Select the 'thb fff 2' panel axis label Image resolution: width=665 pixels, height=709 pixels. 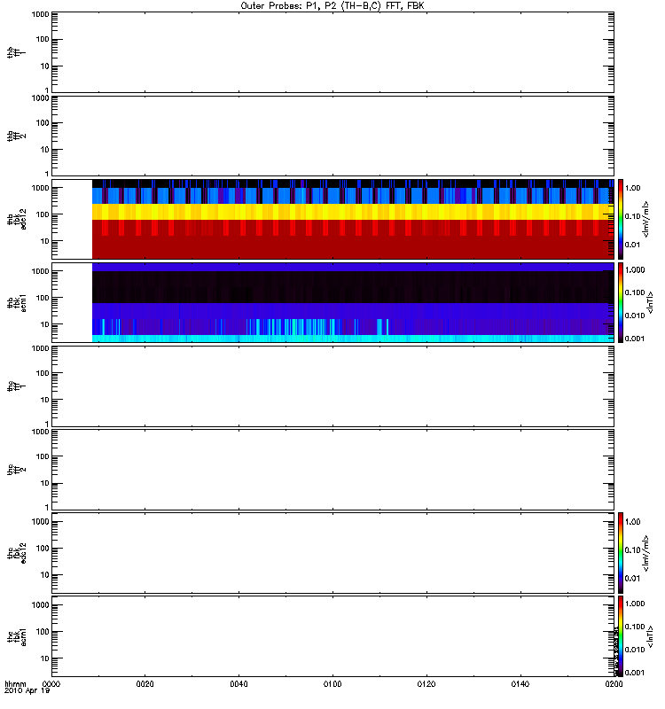pos(16,136)
